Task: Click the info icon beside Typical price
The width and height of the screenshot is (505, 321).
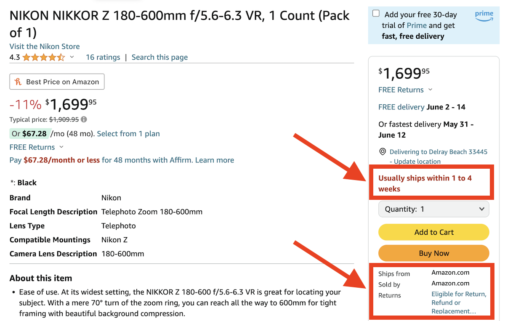Action: 84,119
